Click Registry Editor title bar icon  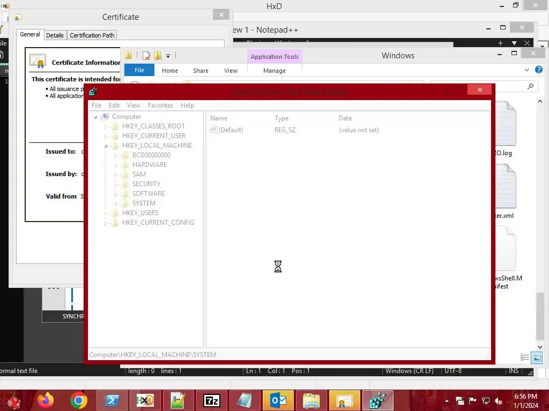93,92
